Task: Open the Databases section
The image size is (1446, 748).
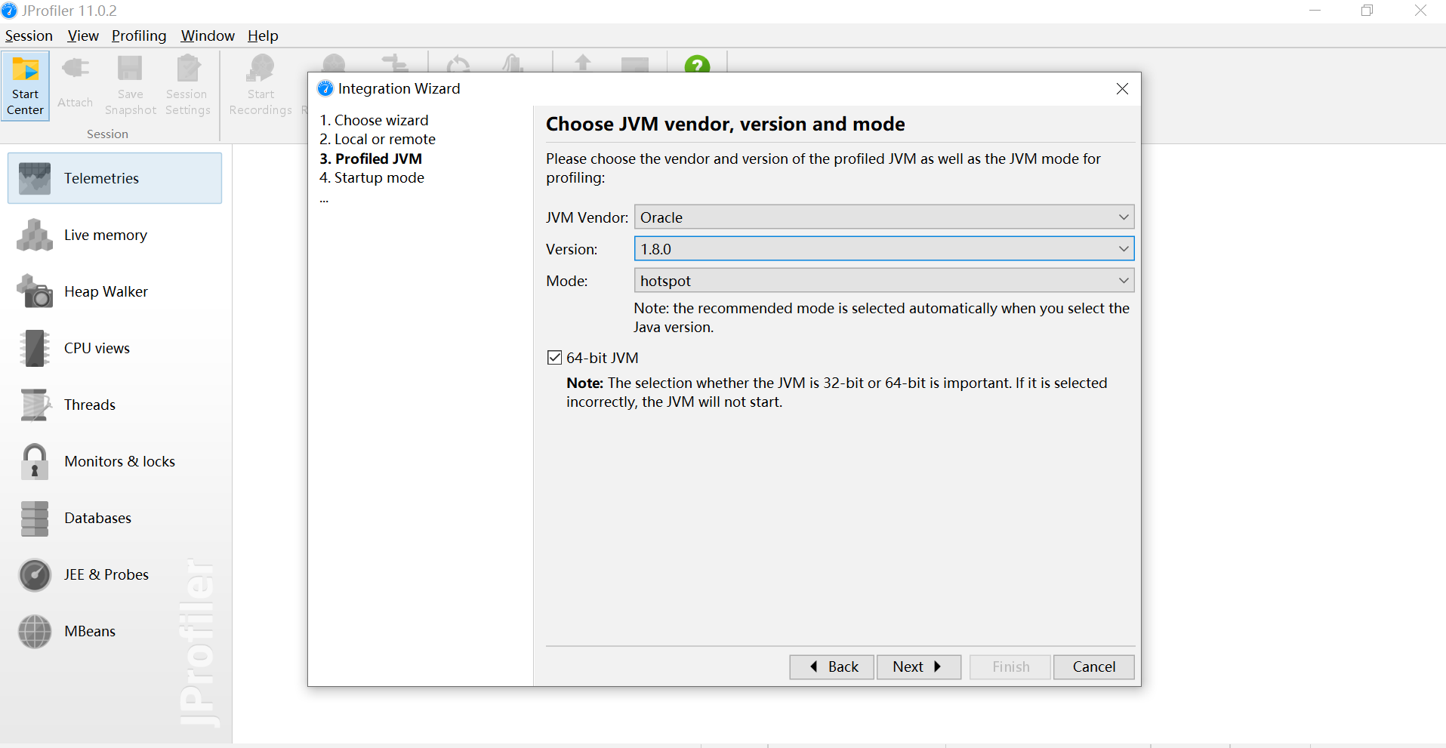Action: (x=115, y=518)
